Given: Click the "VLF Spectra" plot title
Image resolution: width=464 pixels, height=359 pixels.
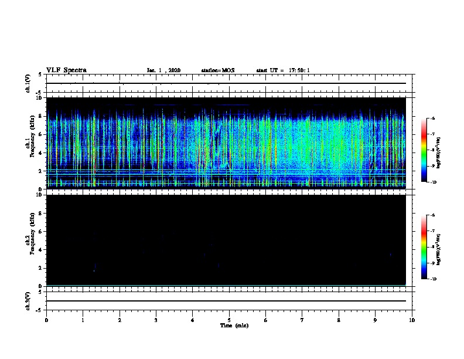Looking at the screenshot, I should click(66, 70).
